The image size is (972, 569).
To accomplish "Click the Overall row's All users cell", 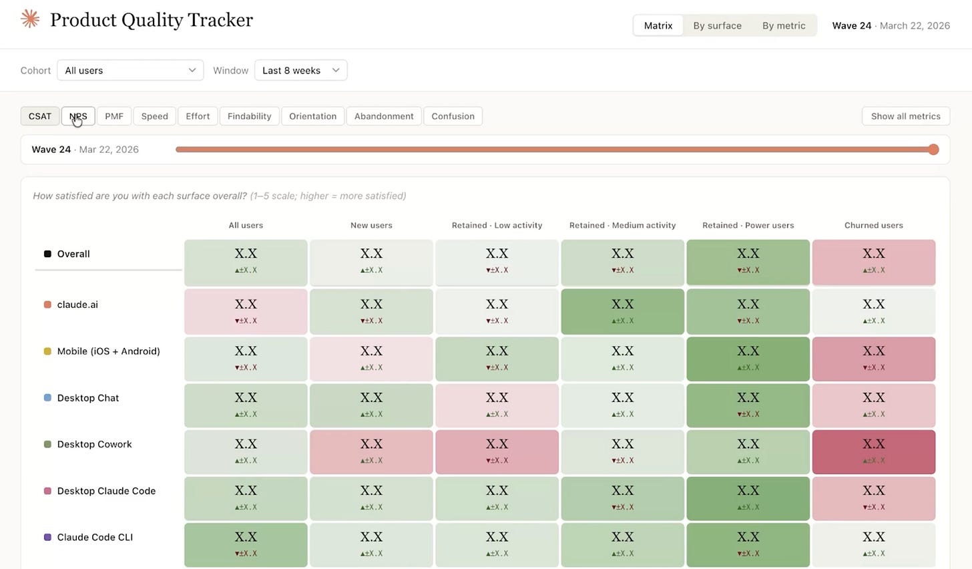I will click(x=246, y=262).
